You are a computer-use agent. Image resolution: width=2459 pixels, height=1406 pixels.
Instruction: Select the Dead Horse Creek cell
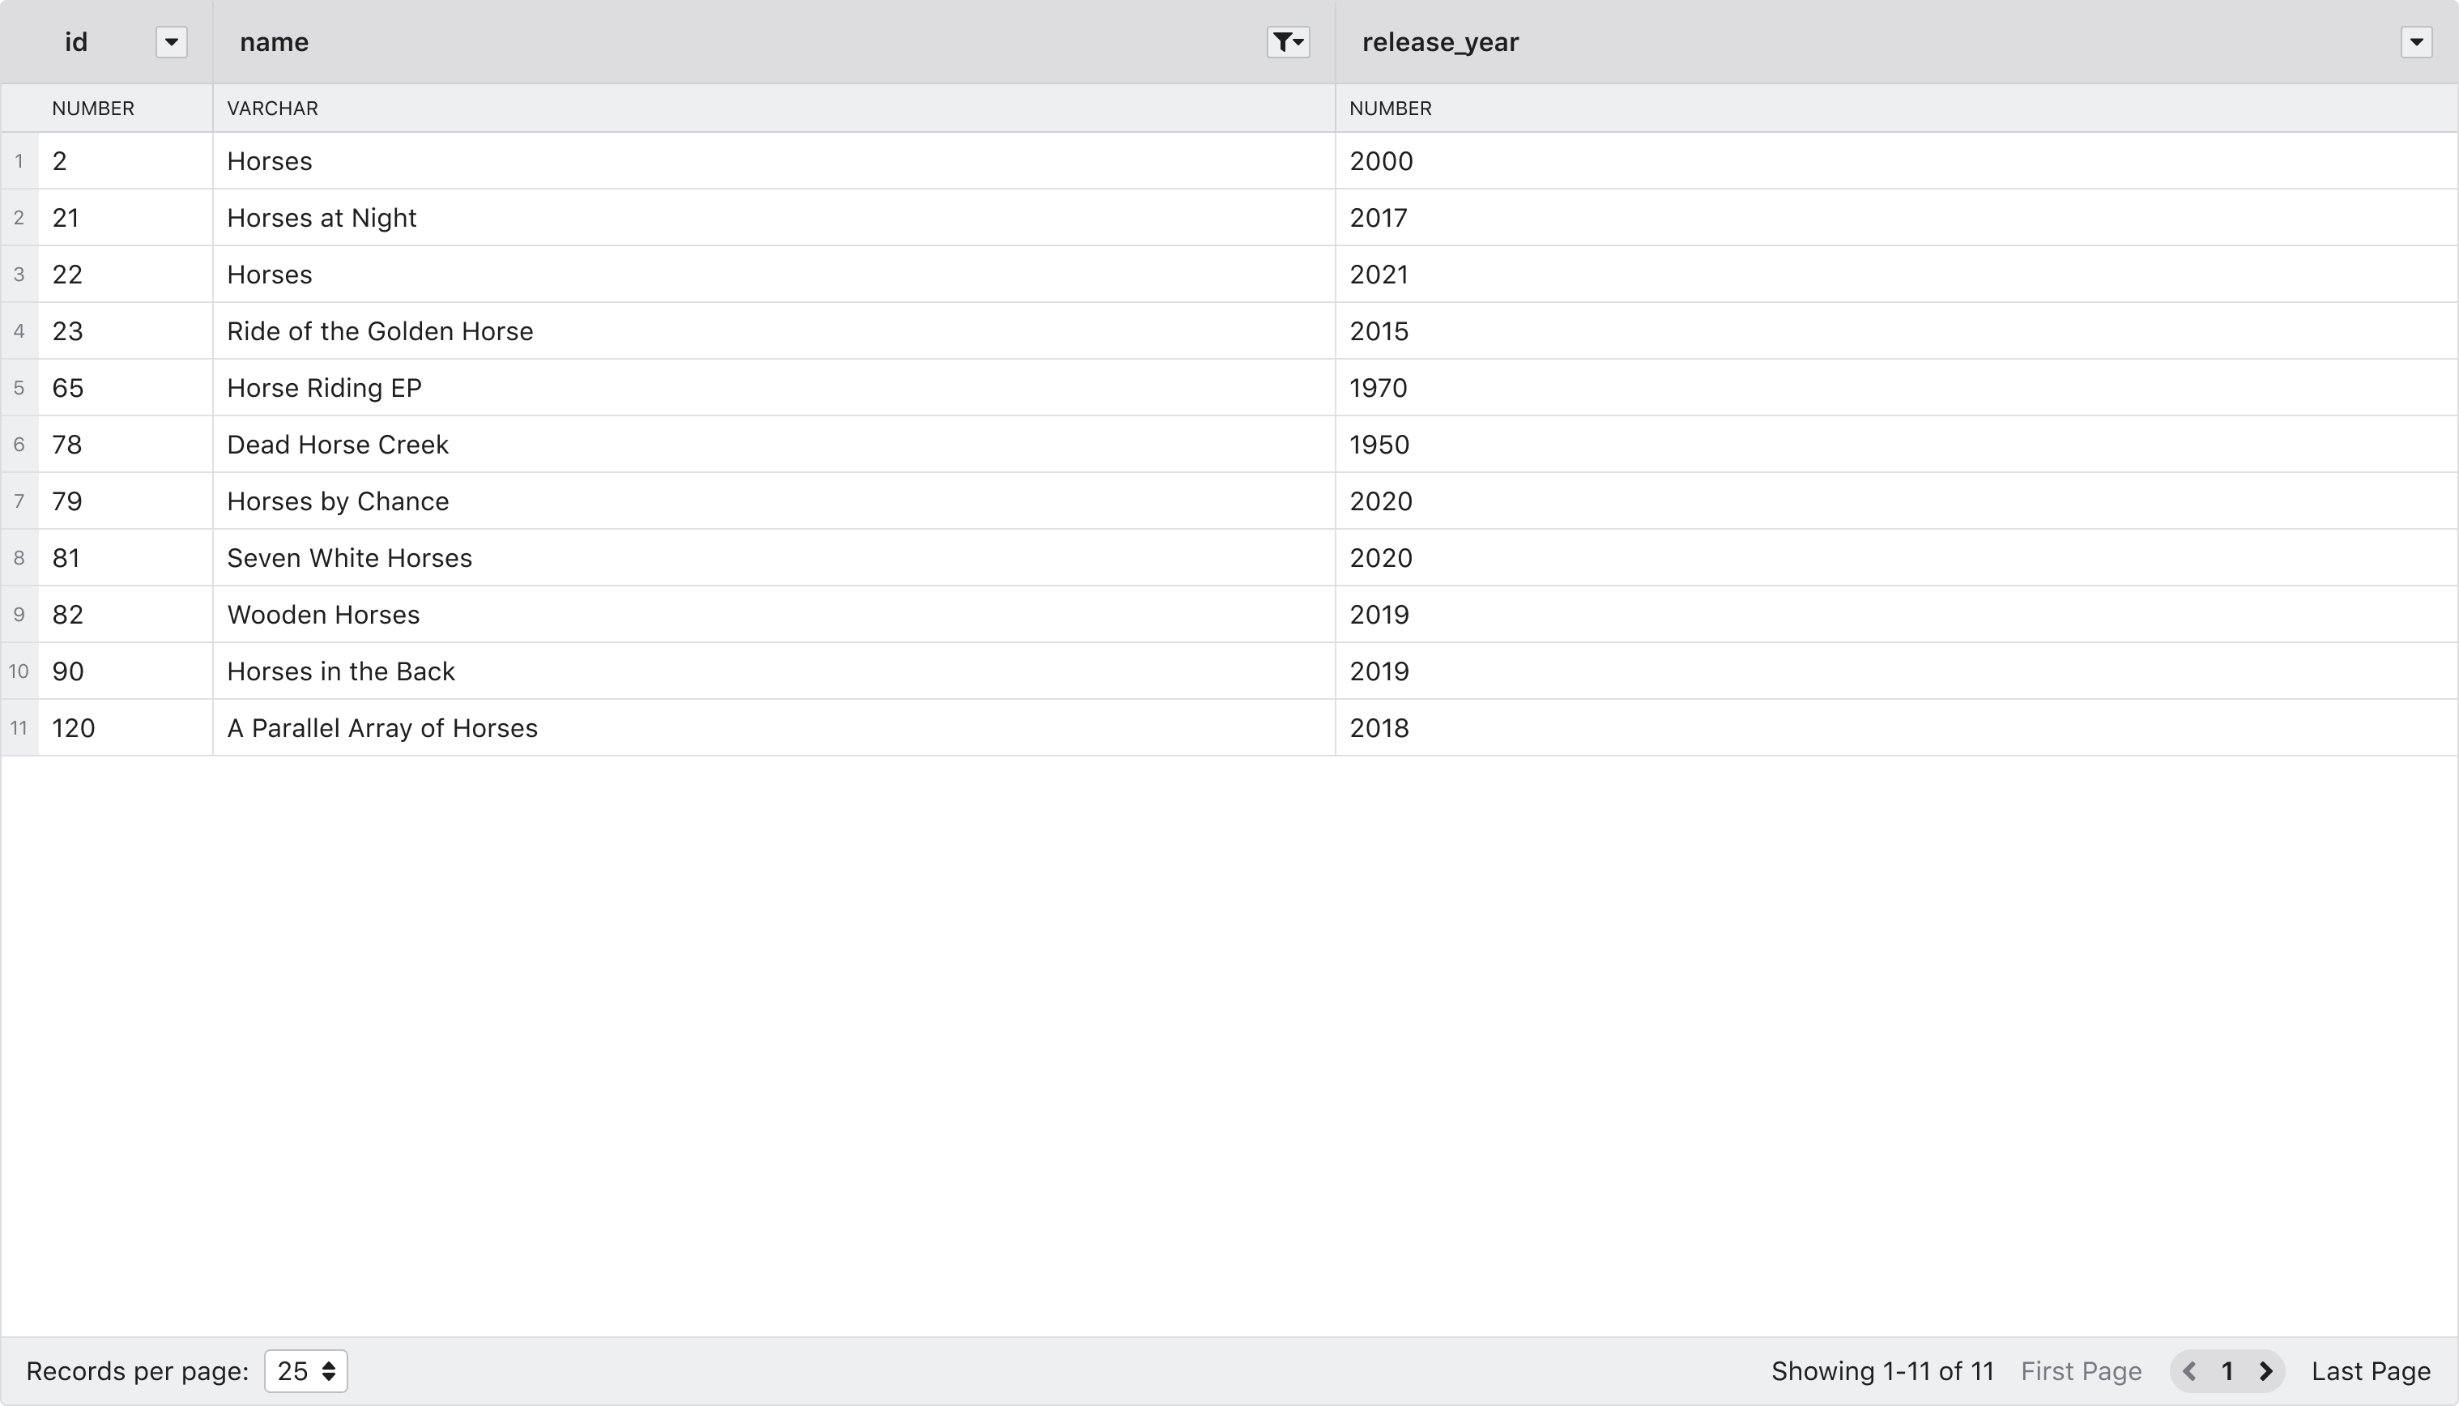click(x=337, y=445)
